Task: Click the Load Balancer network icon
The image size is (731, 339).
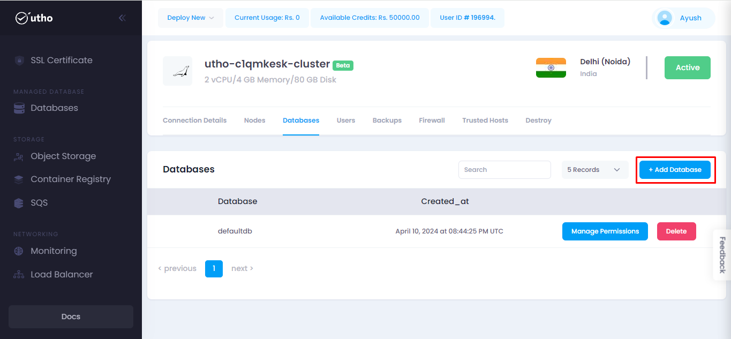Action: [19, 275]
